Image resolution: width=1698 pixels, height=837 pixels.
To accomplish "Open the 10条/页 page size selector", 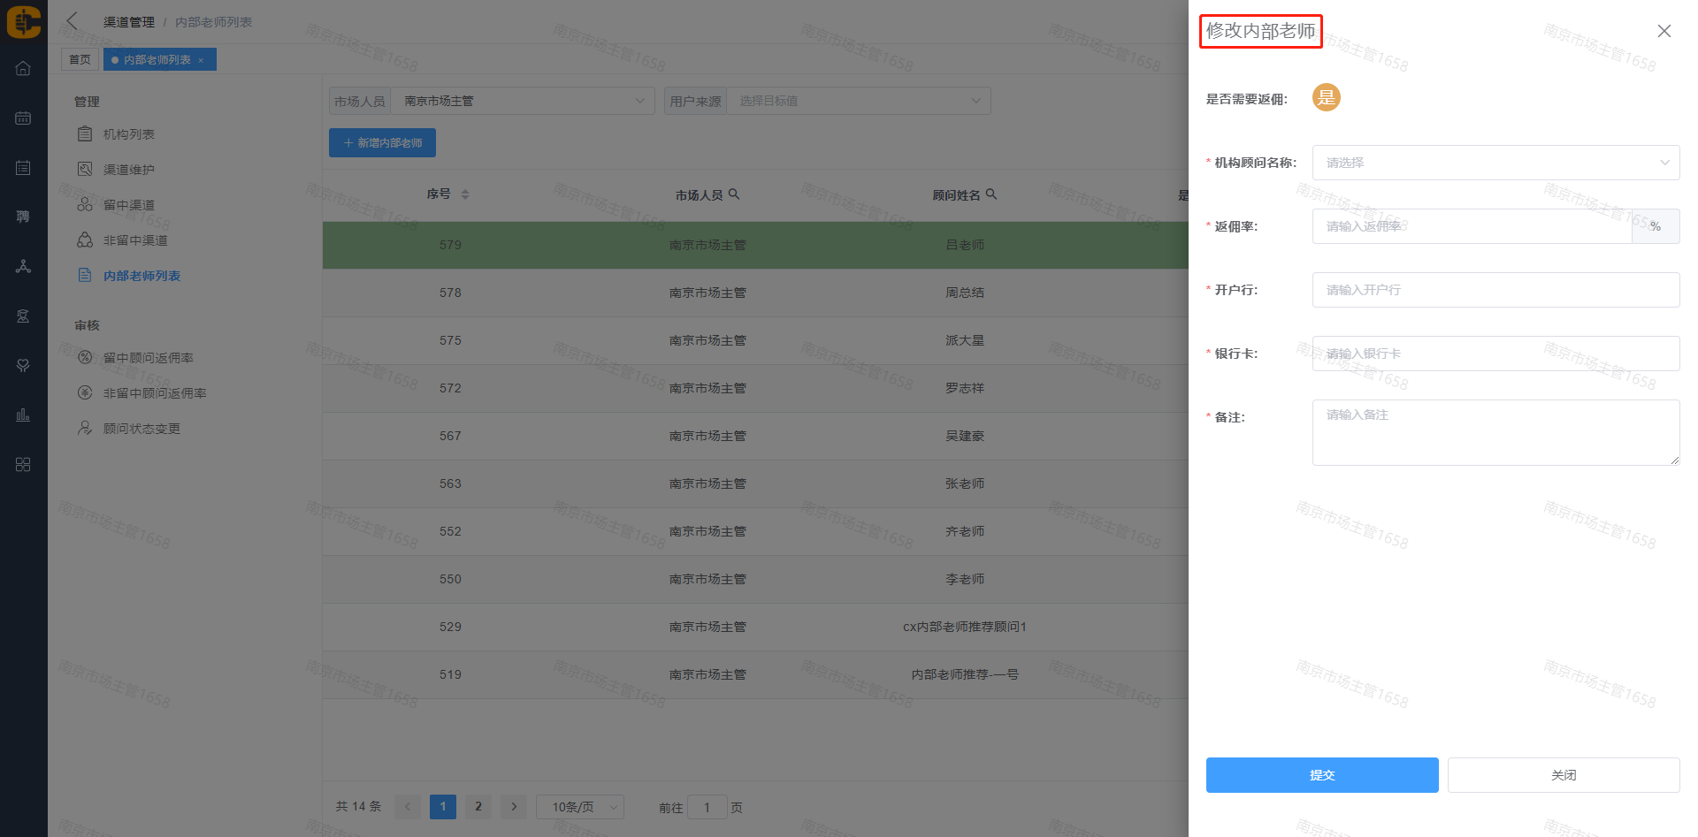I will [579, 807].
